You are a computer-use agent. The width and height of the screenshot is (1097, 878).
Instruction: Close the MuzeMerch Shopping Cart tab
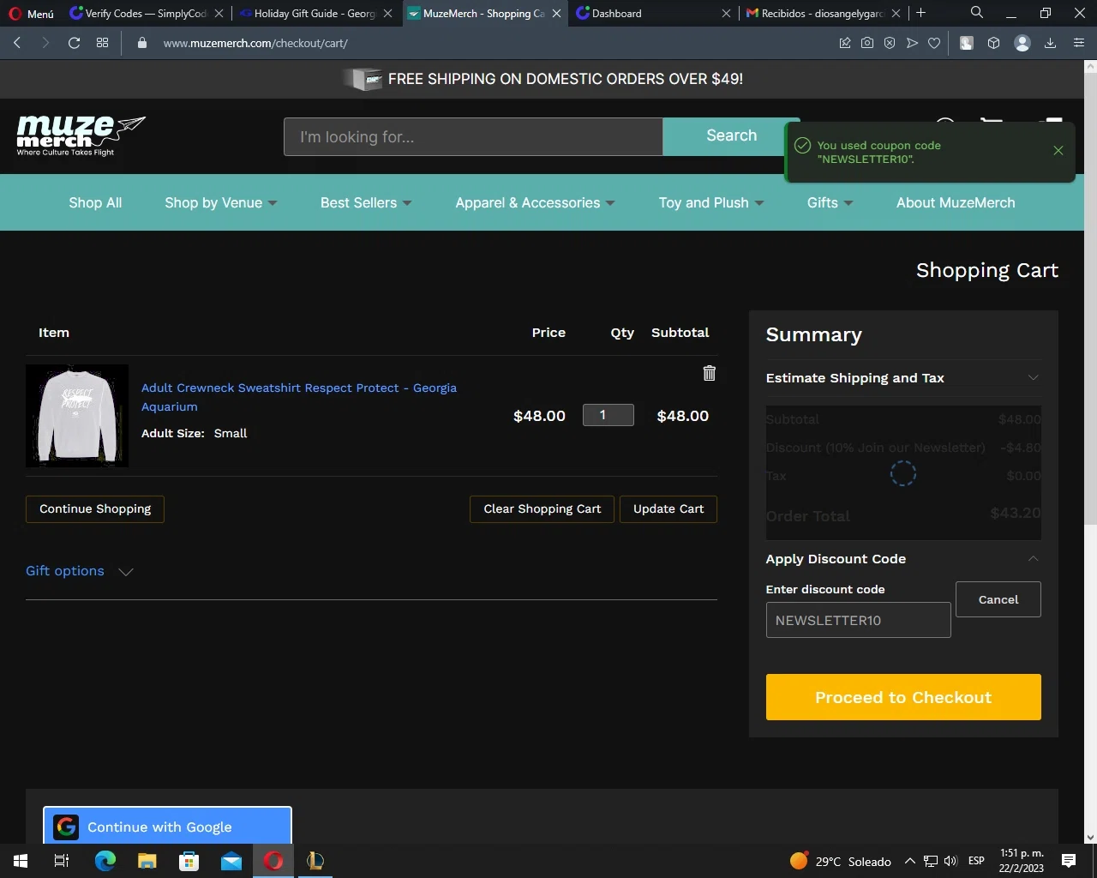557,14
